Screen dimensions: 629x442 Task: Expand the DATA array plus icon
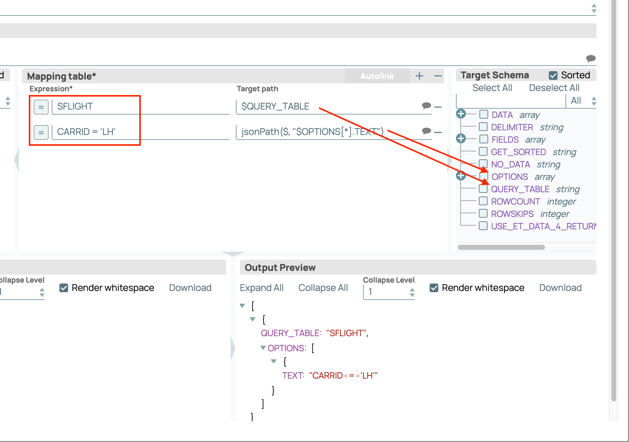click(x=461, y=114)
